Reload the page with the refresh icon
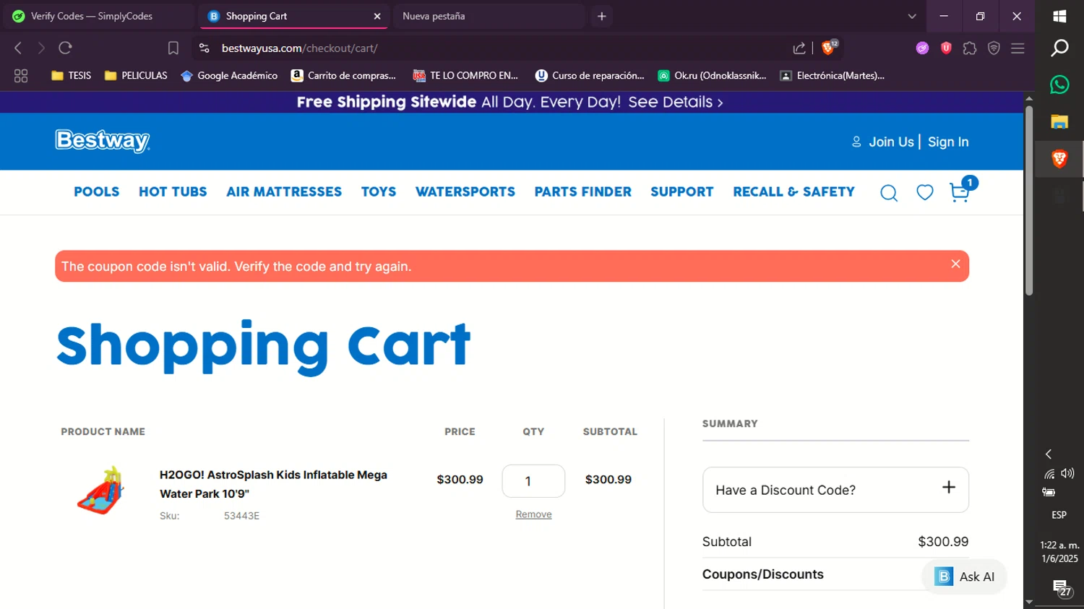This screenshot has height=609, width=1084. pyautogui.click(x=65, y=48)
